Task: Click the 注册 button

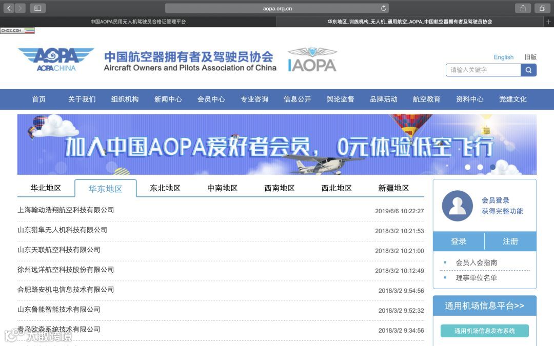Action: coord(510,241)
